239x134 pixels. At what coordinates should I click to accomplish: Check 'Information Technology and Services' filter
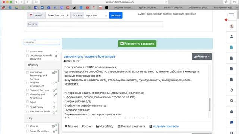coord(27,73)
